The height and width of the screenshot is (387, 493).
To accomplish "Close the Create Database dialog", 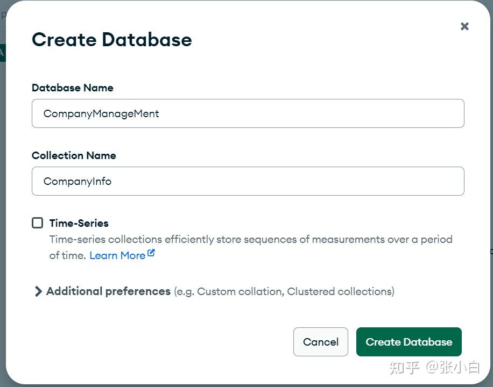I will (x=464, y=26).
